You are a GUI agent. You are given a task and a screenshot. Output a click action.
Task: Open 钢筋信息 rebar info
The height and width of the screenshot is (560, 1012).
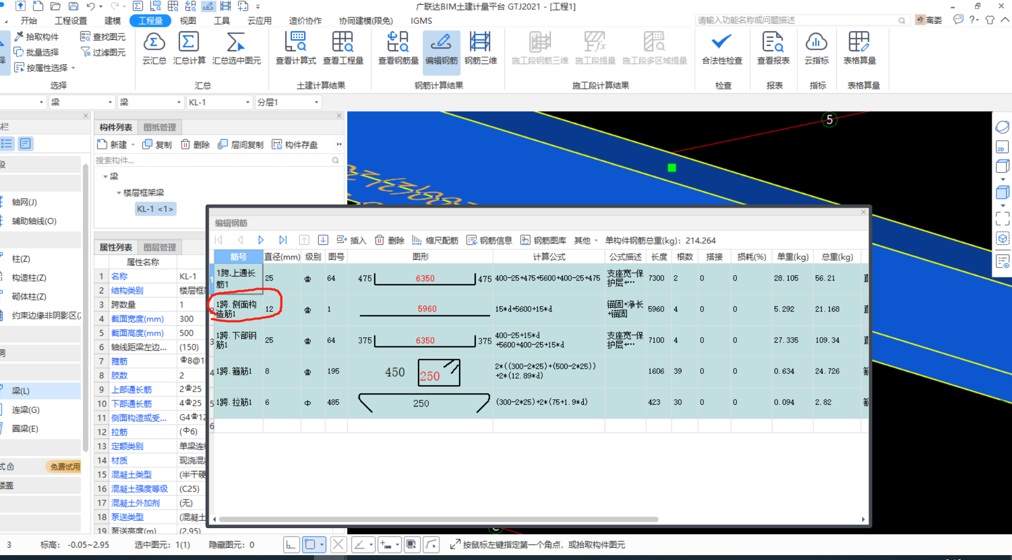click(x=489, y=240)
